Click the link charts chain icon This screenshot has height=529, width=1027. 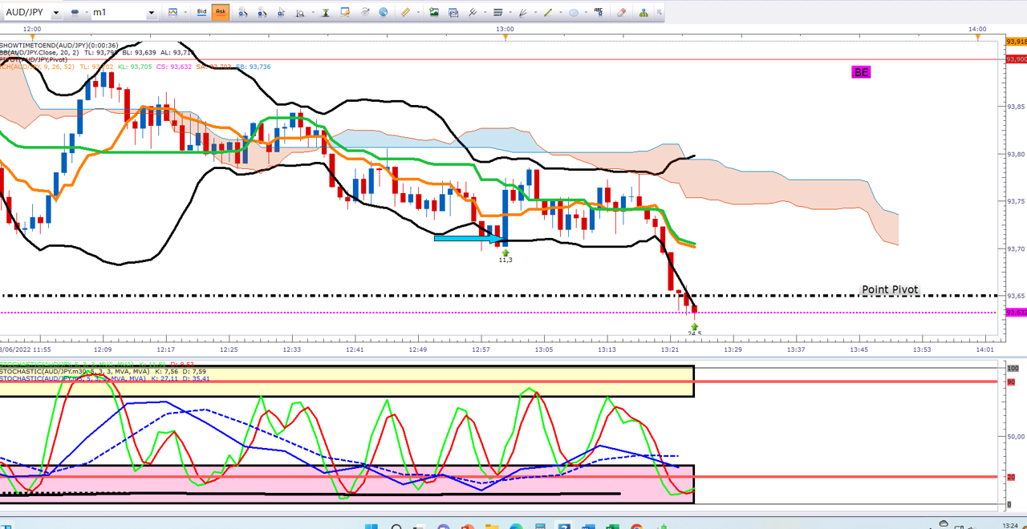pos(75,12)
